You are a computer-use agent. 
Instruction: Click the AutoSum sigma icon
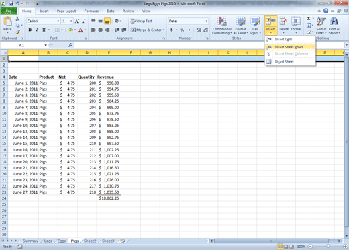point(309,19)
